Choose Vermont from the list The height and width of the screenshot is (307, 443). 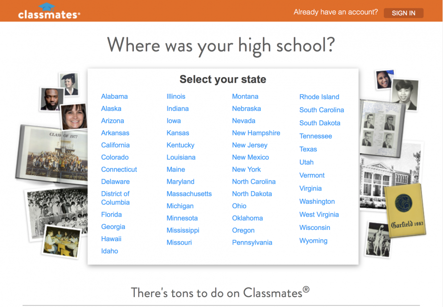[312, 175]
